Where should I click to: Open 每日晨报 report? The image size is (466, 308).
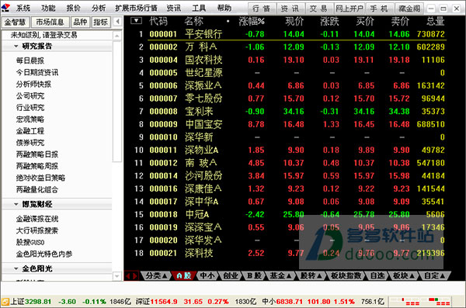coord(30,61)
